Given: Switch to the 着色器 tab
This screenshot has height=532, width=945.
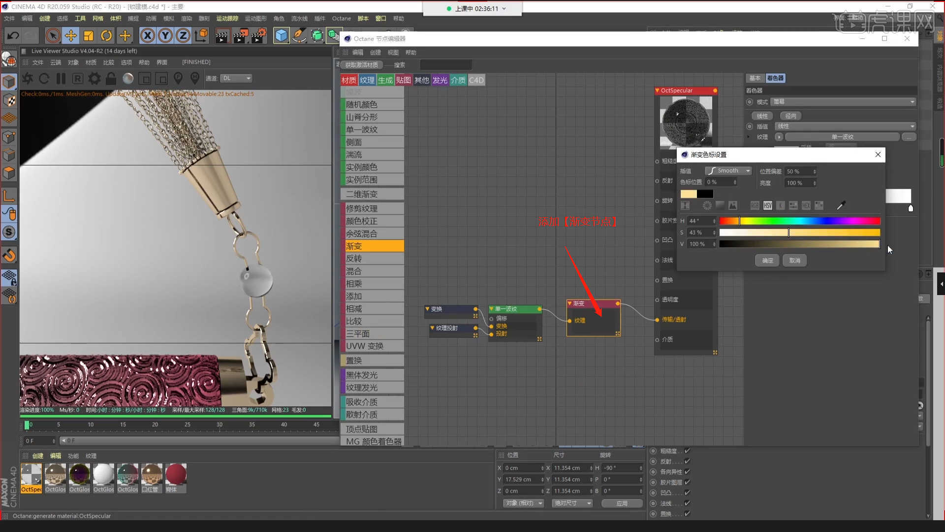Looking at the screenshot, I should click(775, 78).
